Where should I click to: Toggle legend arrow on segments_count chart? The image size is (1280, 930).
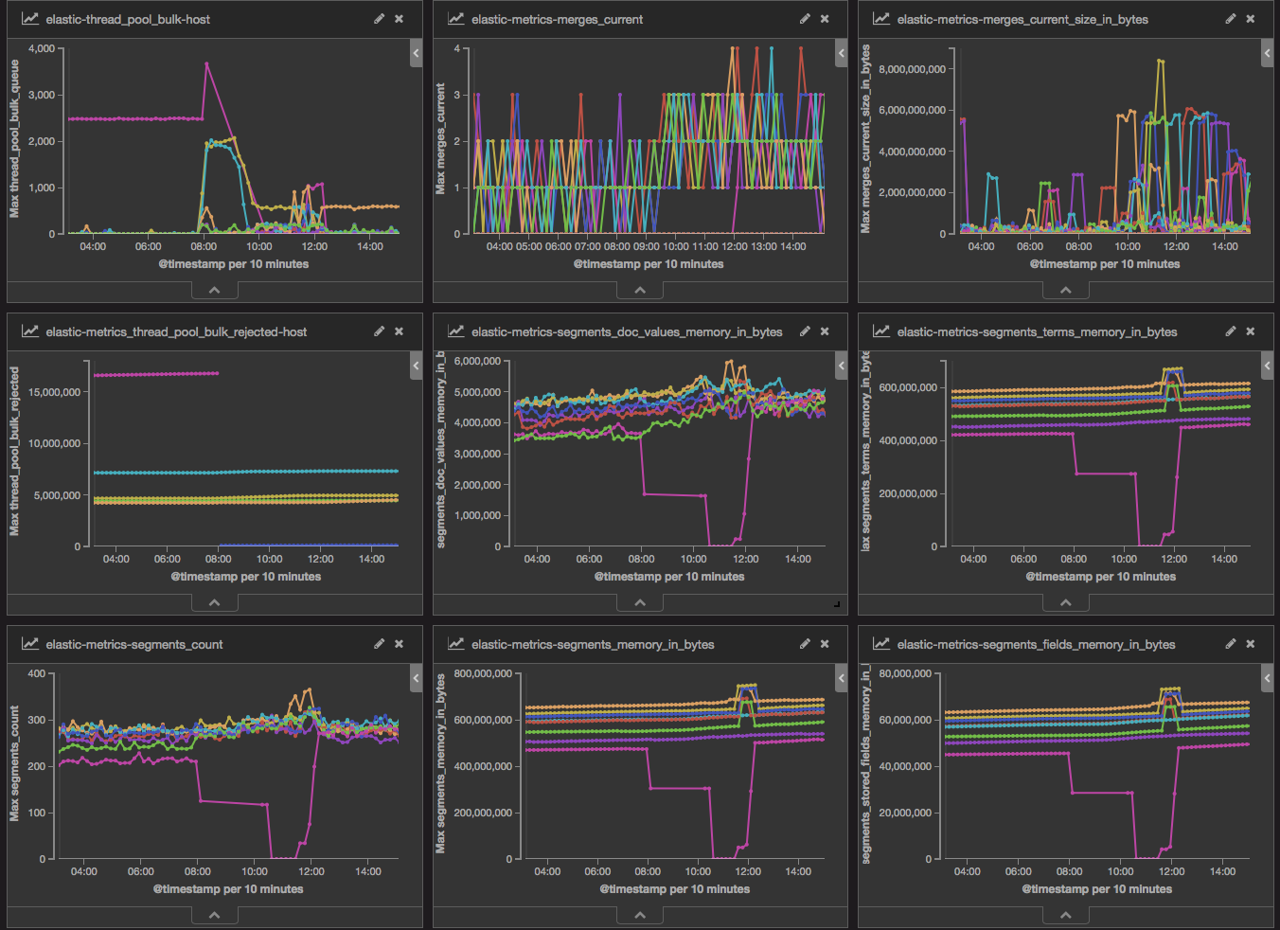pyautogui.click(x=416, y=678)
